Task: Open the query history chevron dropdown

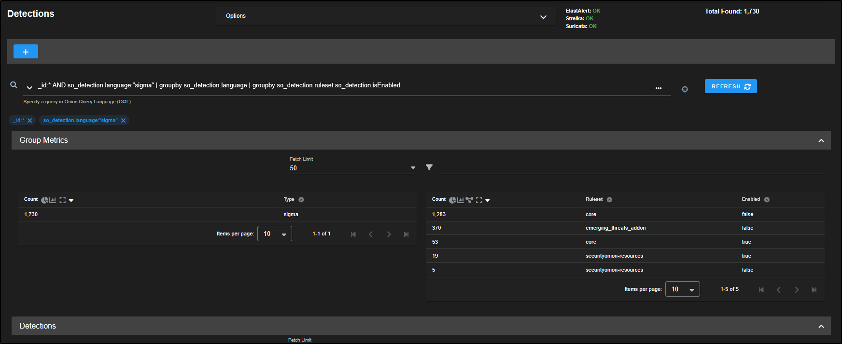Action: pos(29,88)
